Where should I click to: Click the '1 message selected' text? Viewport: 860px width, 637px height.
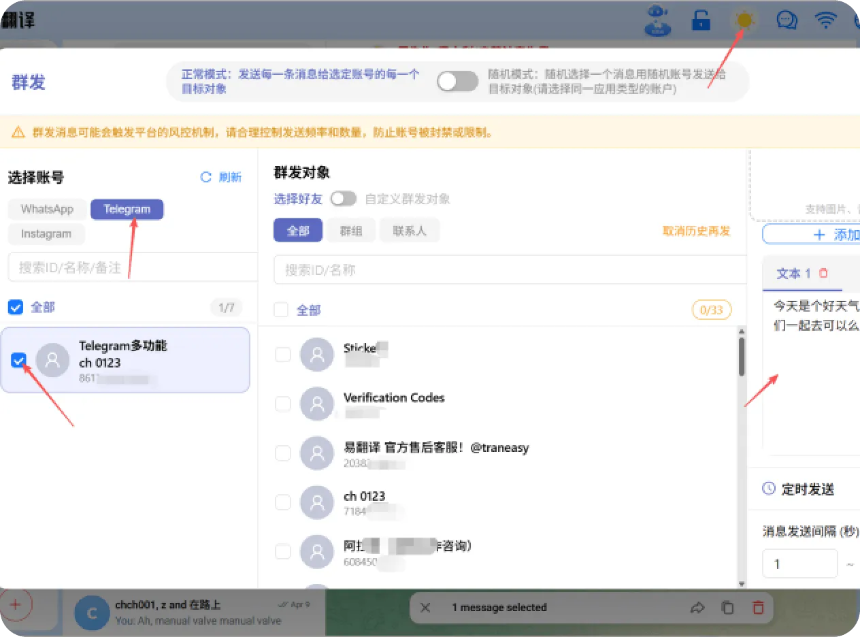499,608
